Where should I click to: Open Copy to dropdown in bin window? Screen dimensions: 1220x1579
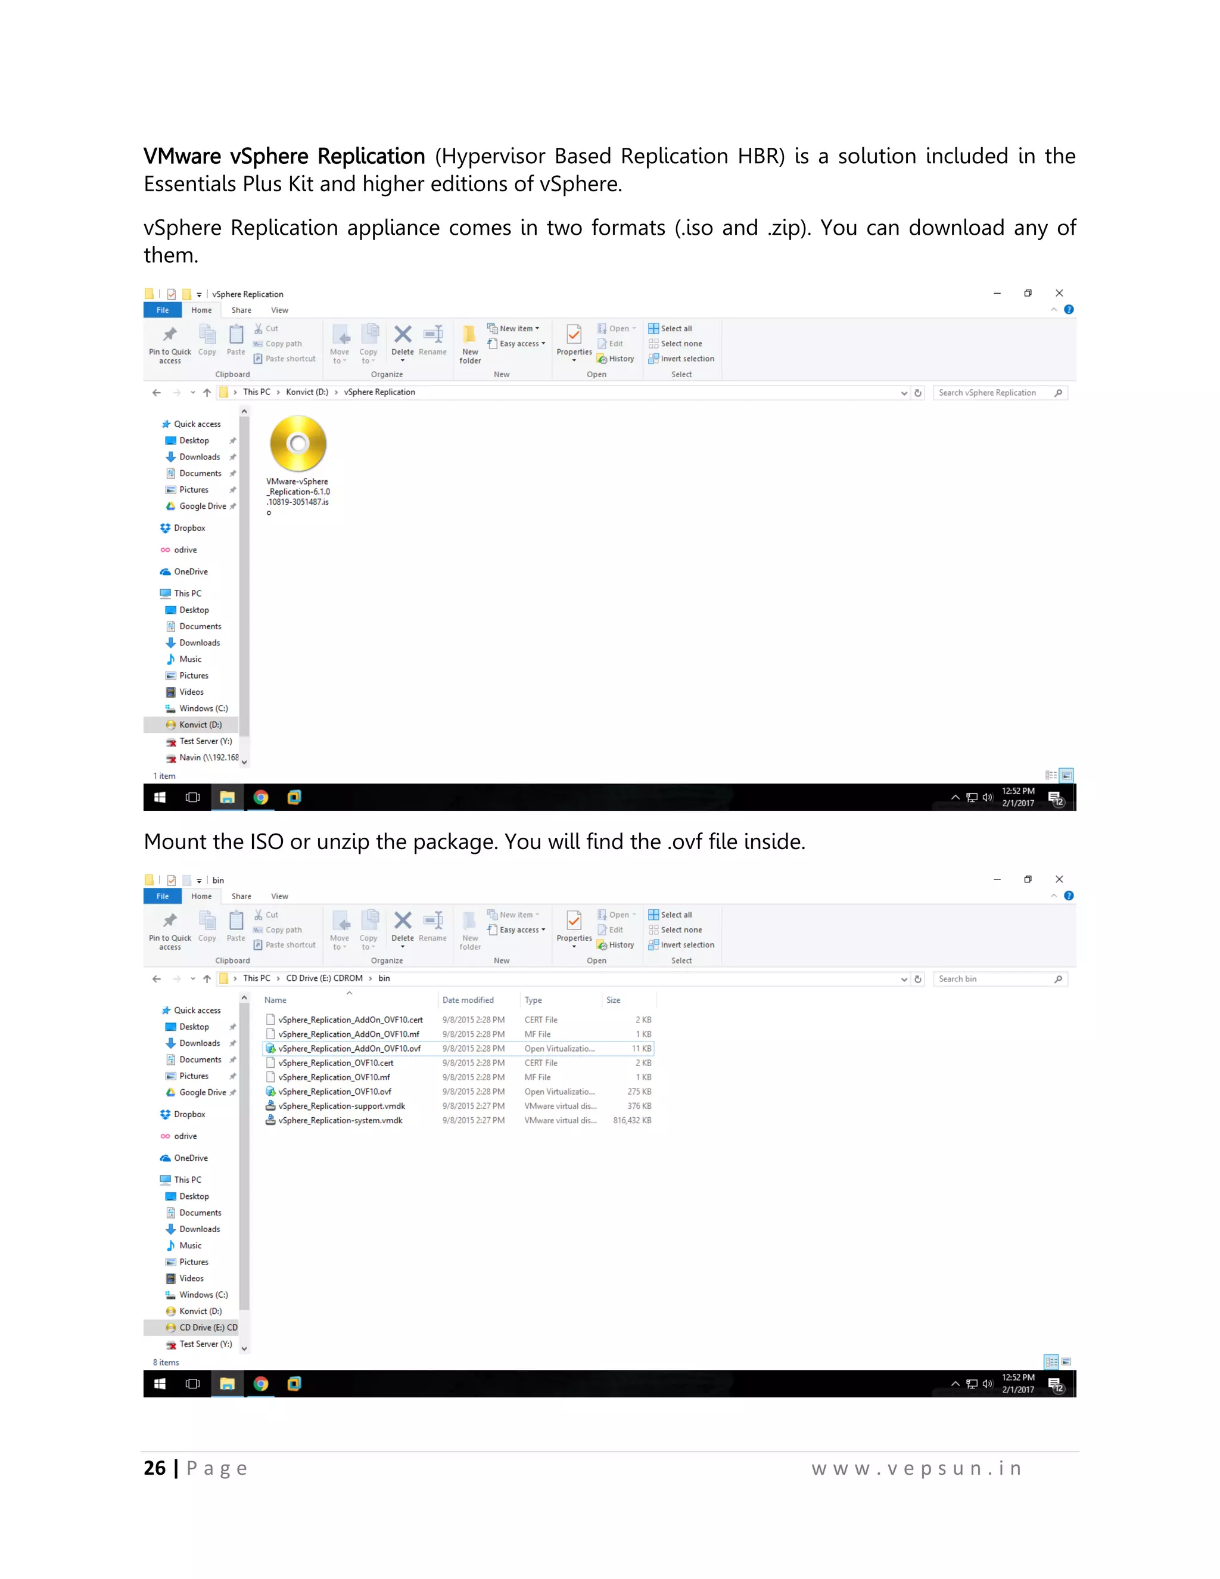point(369,931)
